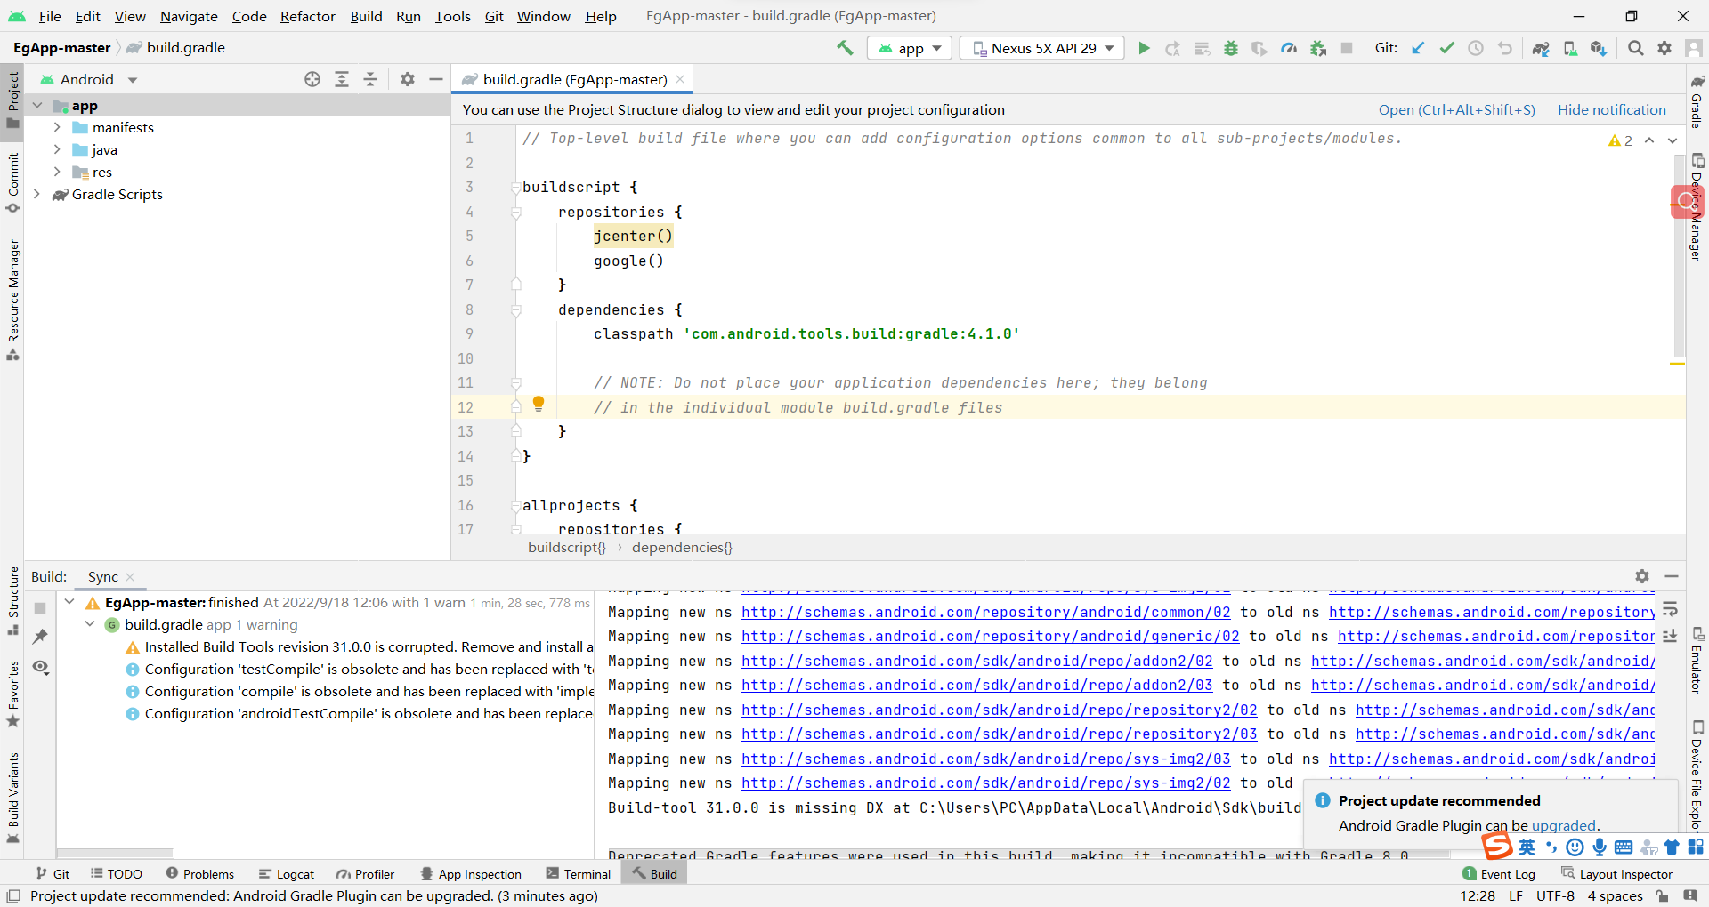Open the Nexus 5X API 29 device dropdown
This screenshot has height=907, width=1709.
coord(1041,48)
